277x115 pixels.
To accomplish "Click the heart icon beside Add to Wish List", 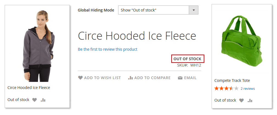I will click(80, 78).
